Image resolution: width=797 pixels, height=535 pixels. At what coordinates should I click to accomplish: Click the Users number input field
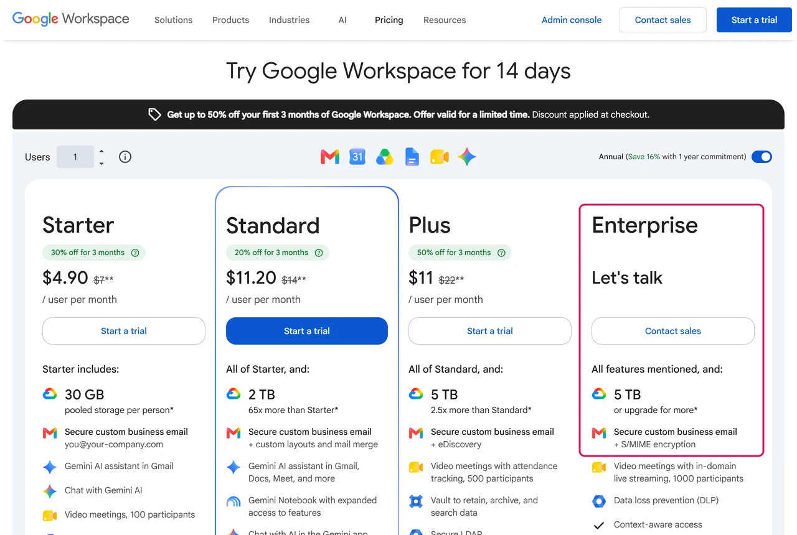(x=75, y=157)
